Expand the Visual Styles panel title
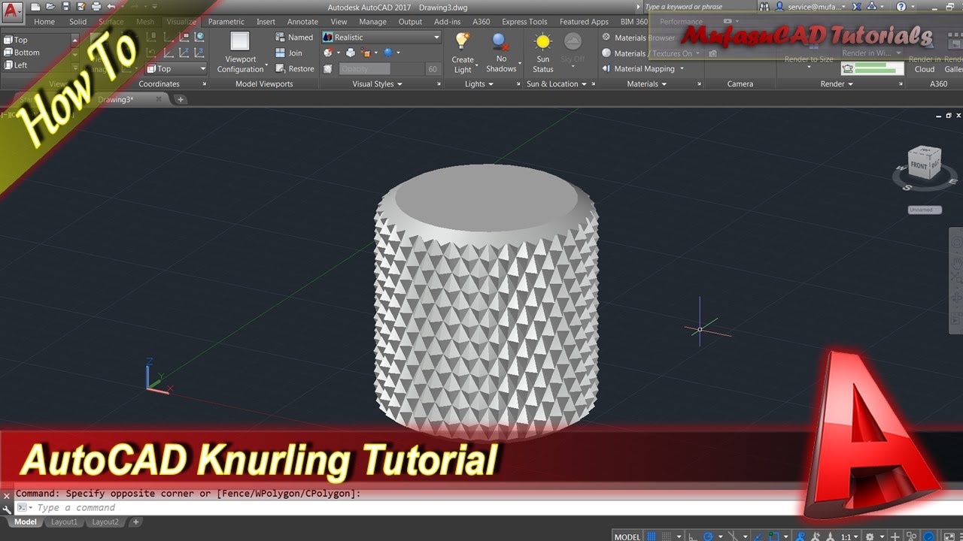Image resolution: width=963 pixels, height=541 pixels. point(377,84)
